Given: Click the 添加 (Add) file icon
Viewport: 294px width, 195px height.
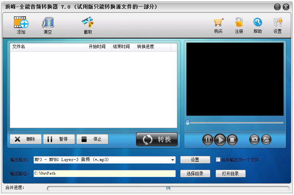Looking at the screenshot, I should [x=21, y=23].
